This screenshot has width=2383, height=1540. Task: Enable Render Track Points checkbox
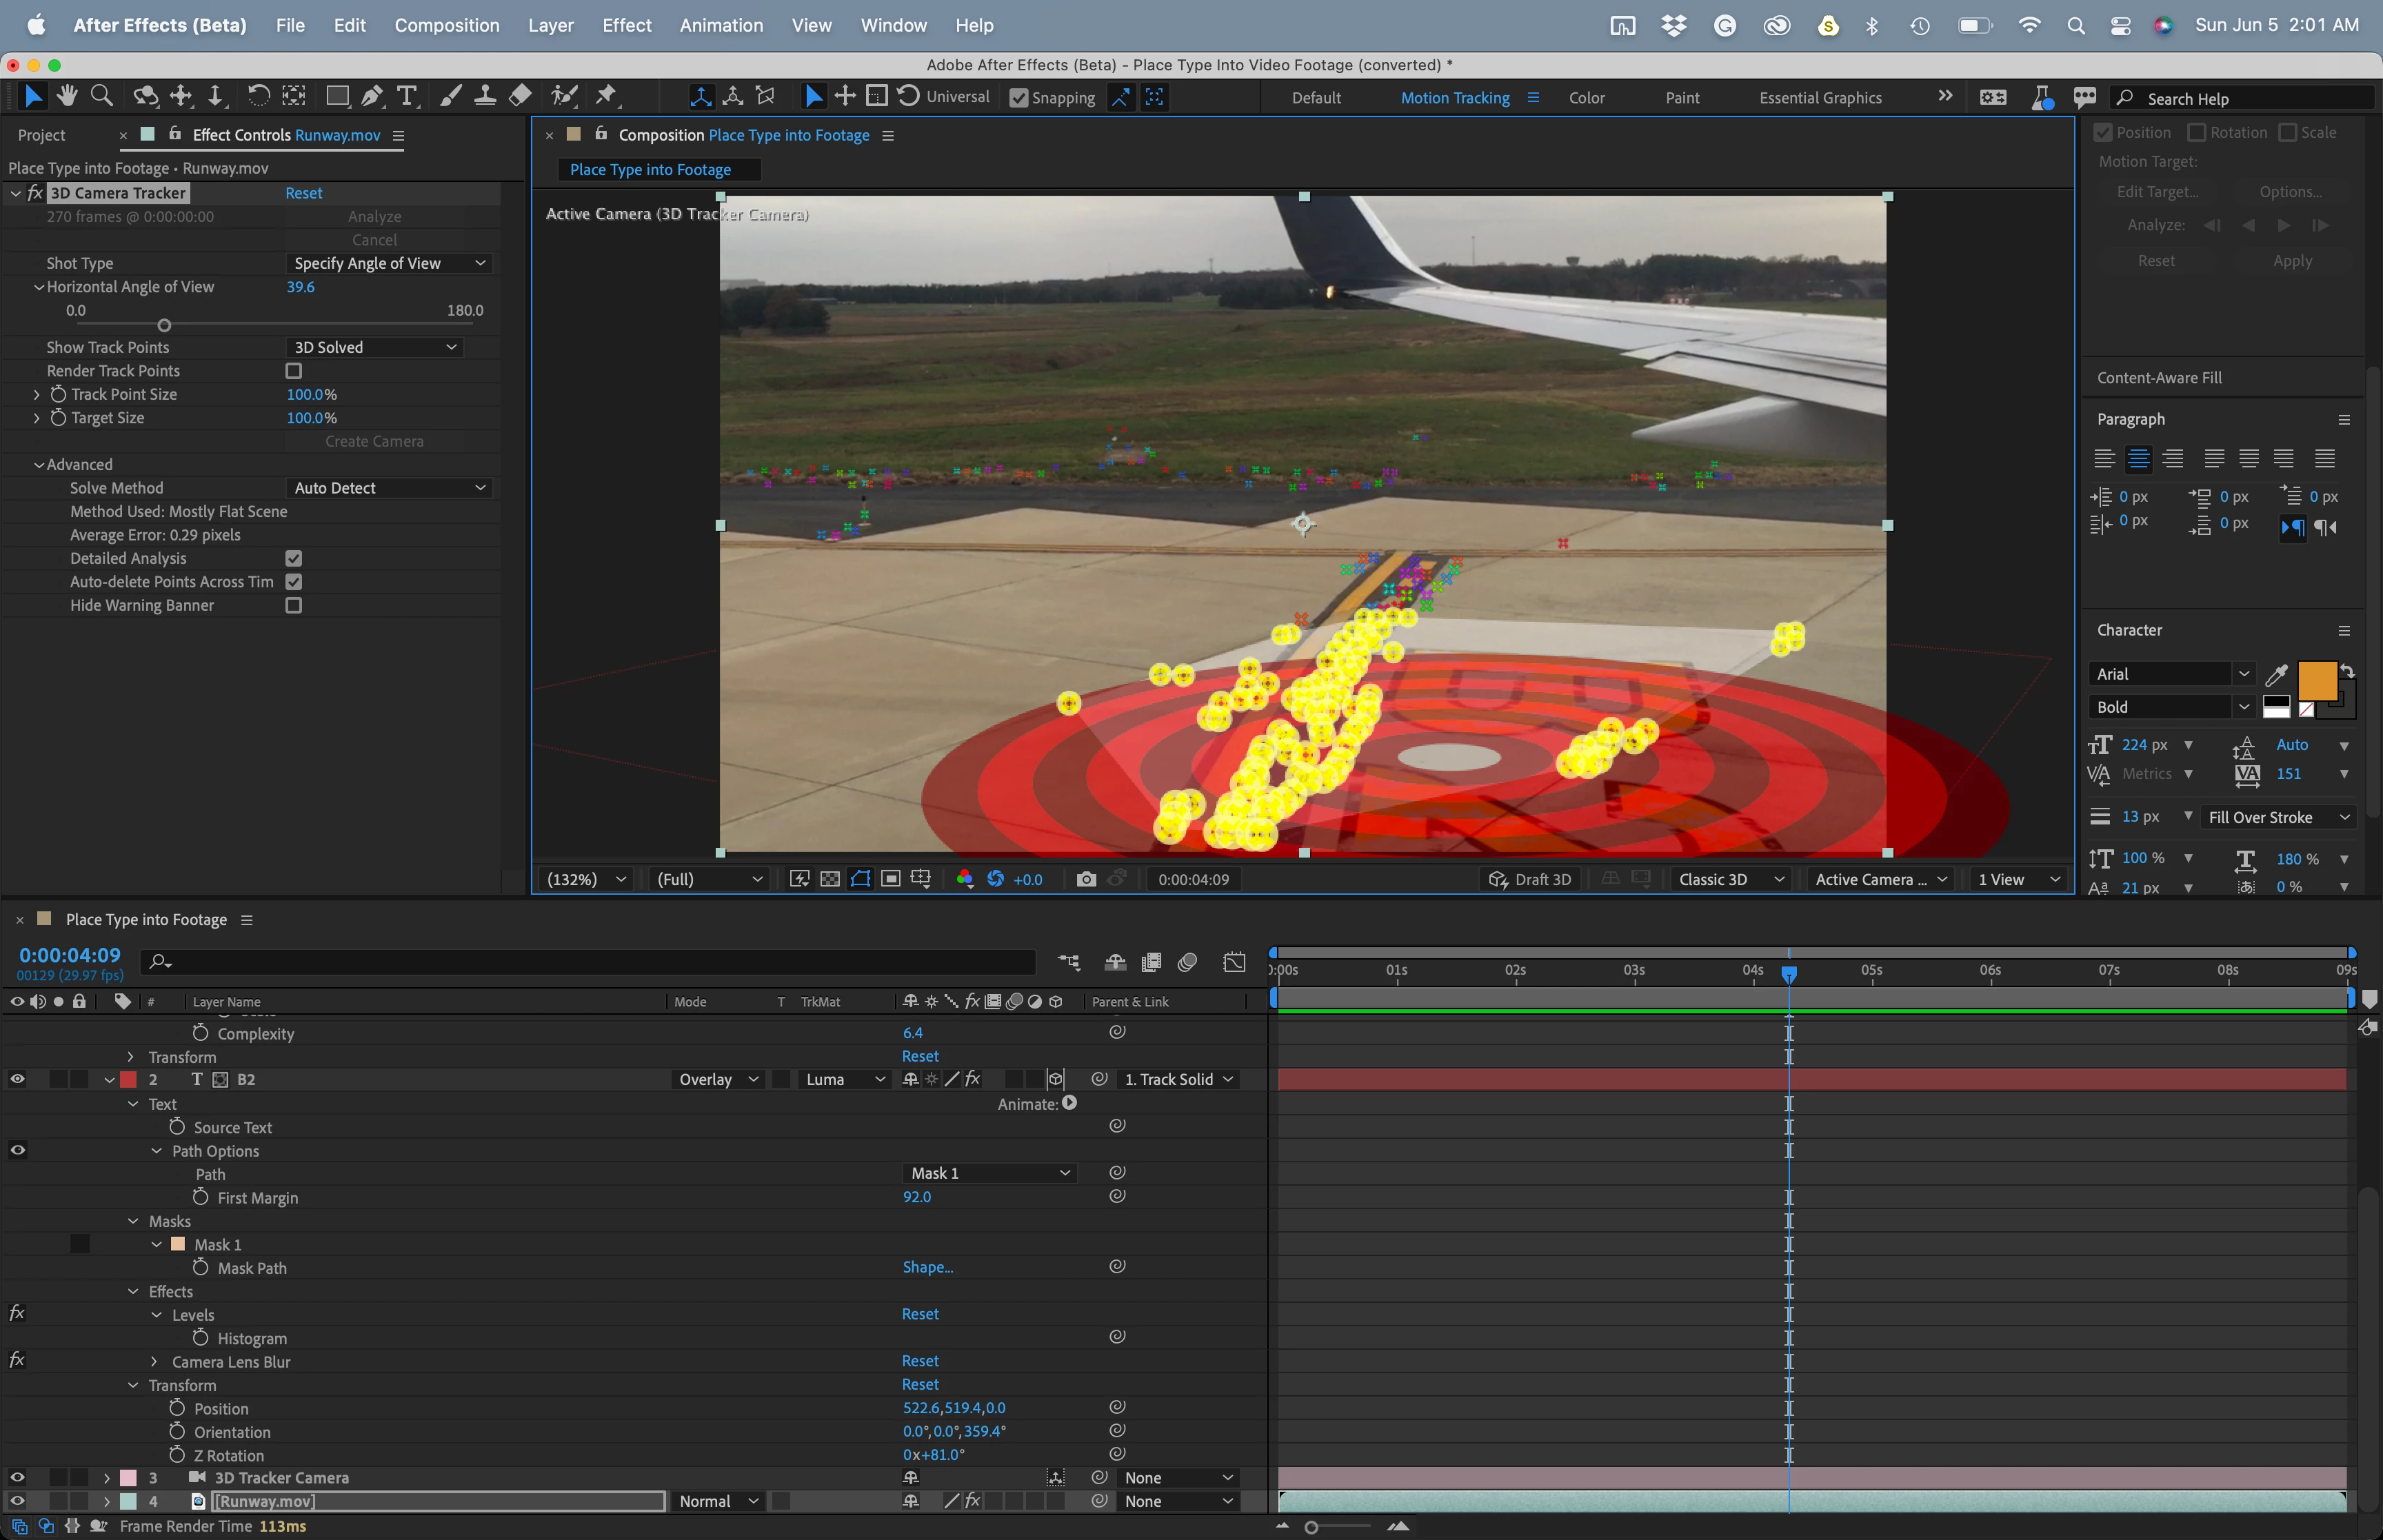294,371
